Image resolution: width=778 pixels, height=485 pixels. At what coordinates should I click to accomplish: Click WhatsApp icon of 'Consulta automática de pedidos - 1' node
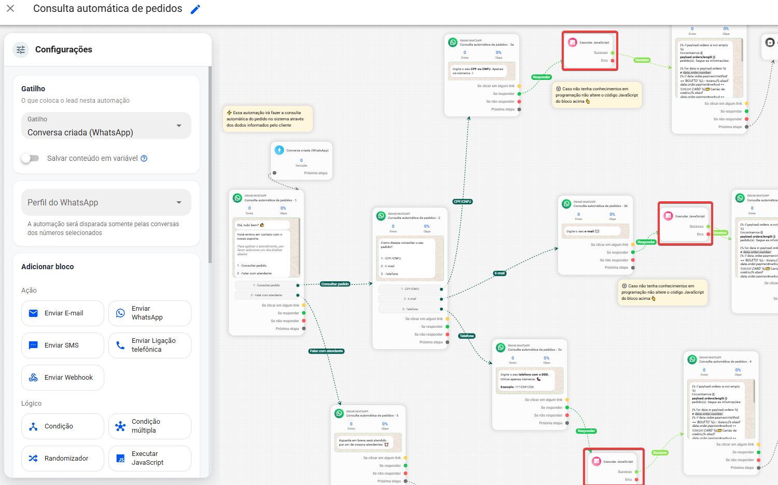pyautogui.click(x=238, y=198)
